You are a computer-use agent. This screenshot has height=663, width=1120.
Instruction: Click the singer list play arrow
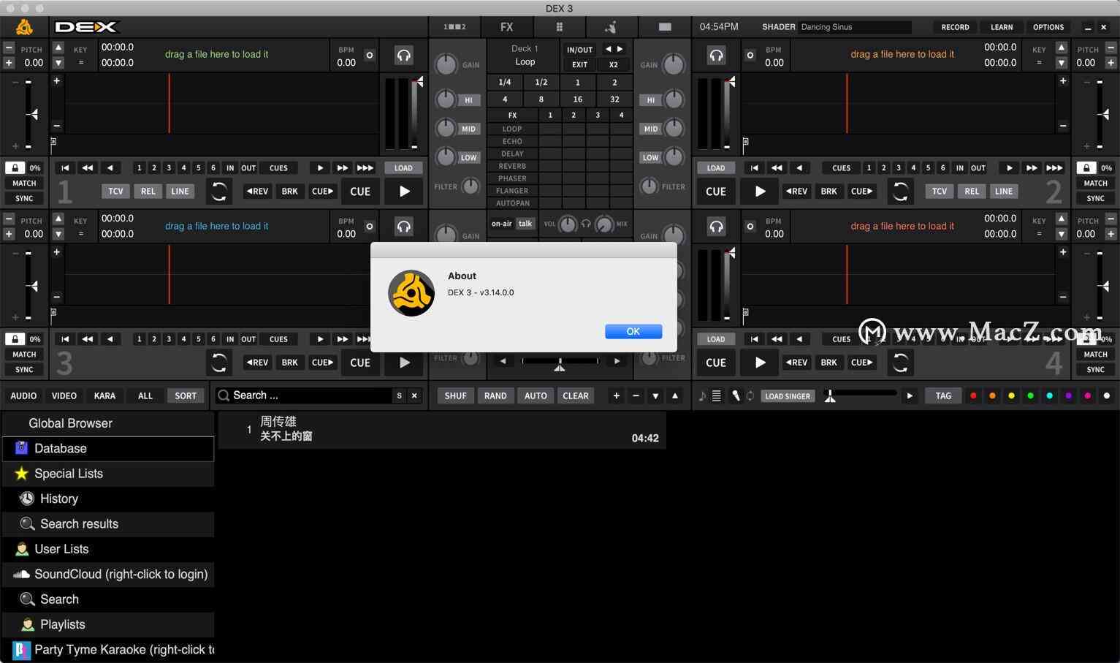[x=910, y=396]
